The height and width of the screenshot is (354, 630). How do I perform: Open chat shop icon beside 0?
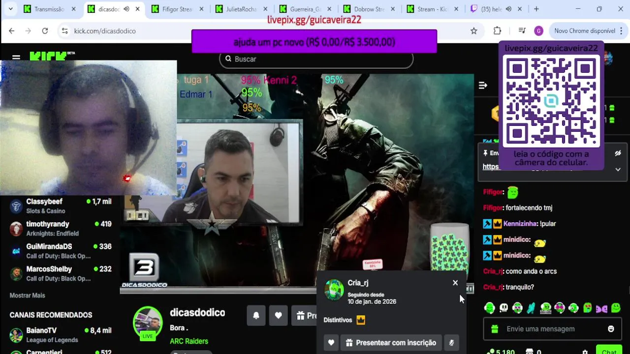tap(530, 352)
